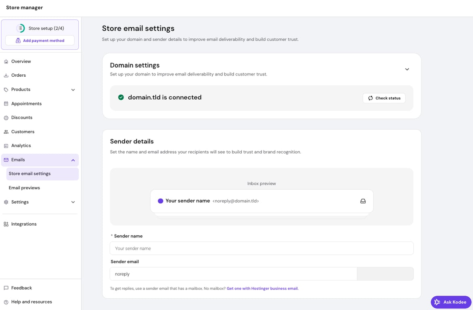Click the purple sender avatar dot
The width and height of the screenshot is (473, 310).
(x=161, y=201)
